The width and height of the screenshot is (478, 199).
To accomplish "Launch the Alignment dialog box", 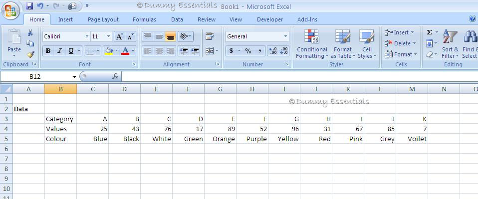I will coord(218,64).
